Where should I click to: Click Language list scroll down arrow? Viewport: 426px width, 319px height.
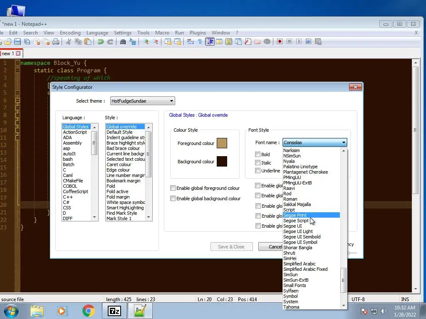point(94,217)
